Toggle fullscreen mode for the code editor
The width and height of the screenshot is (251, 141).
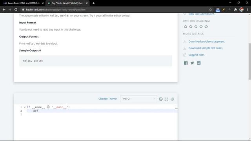pos(166,99)
